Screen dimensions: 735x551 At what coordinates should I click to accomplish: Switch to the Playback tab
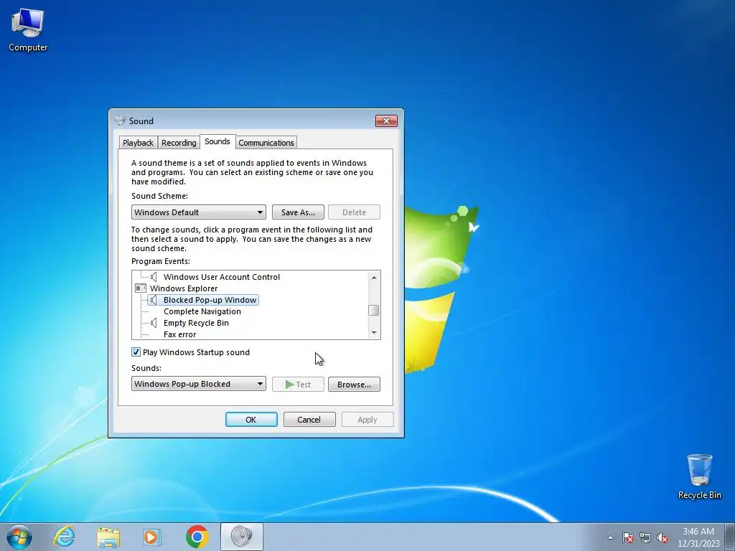click(x=138, y=143)
